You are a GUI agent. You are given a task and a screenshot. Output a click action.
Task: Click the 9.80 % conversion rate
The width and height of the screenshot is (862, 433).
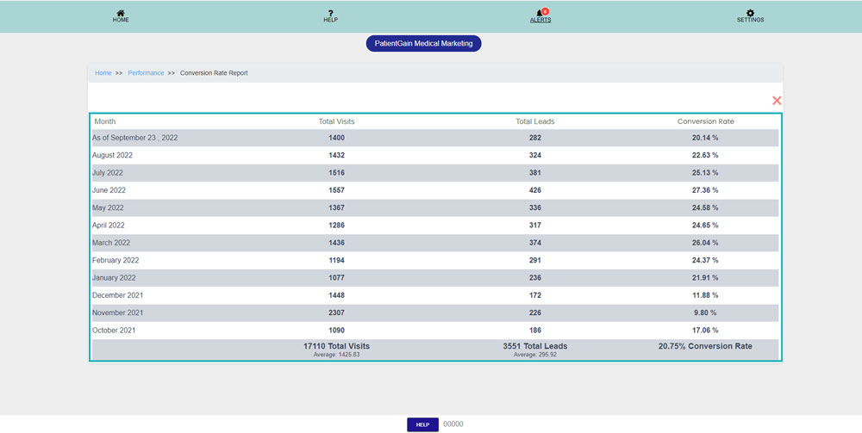click(705, 312)
